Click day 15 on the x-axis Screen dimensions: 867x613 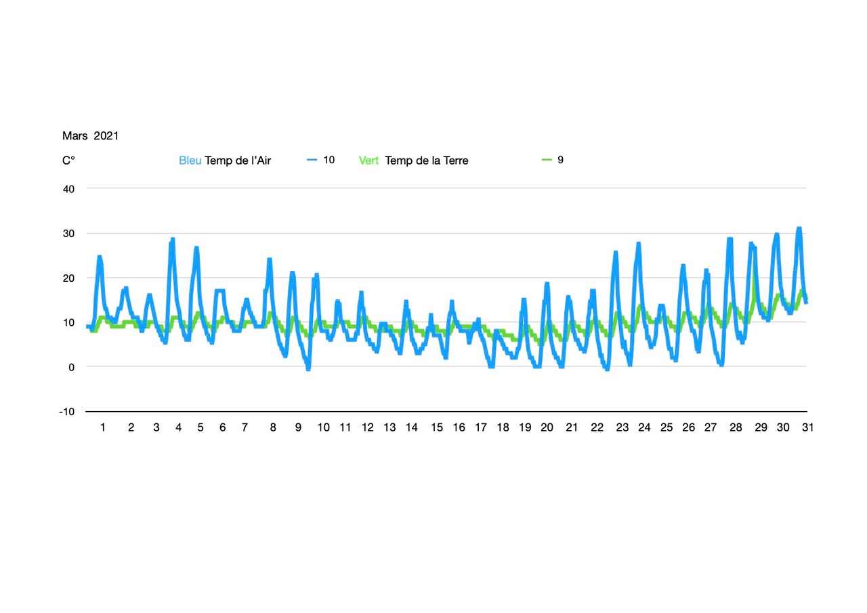click(x=437, y=427)
